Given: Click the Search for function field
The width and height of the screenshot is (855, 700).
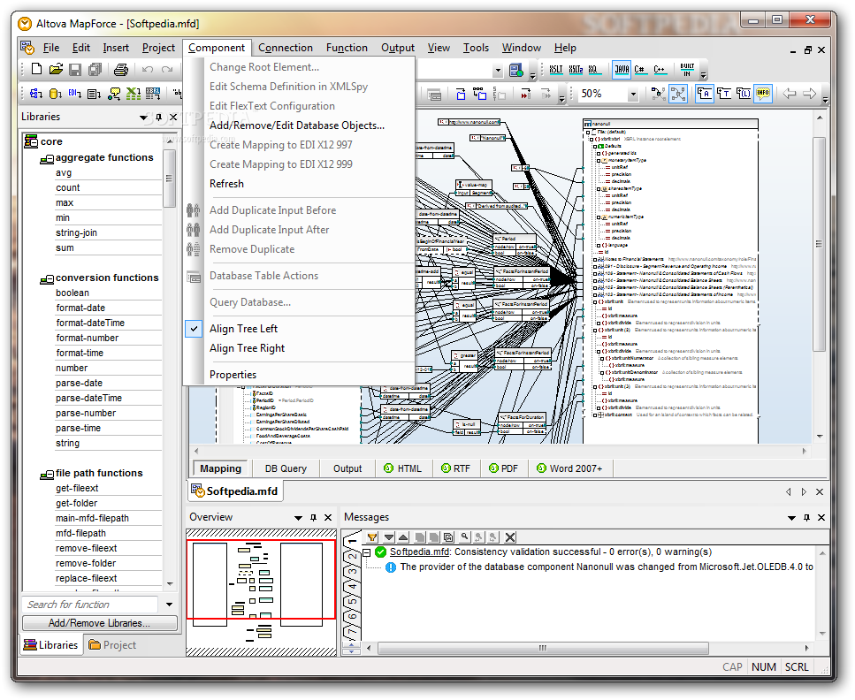Looking at the screenshot, I should (90, 605).
